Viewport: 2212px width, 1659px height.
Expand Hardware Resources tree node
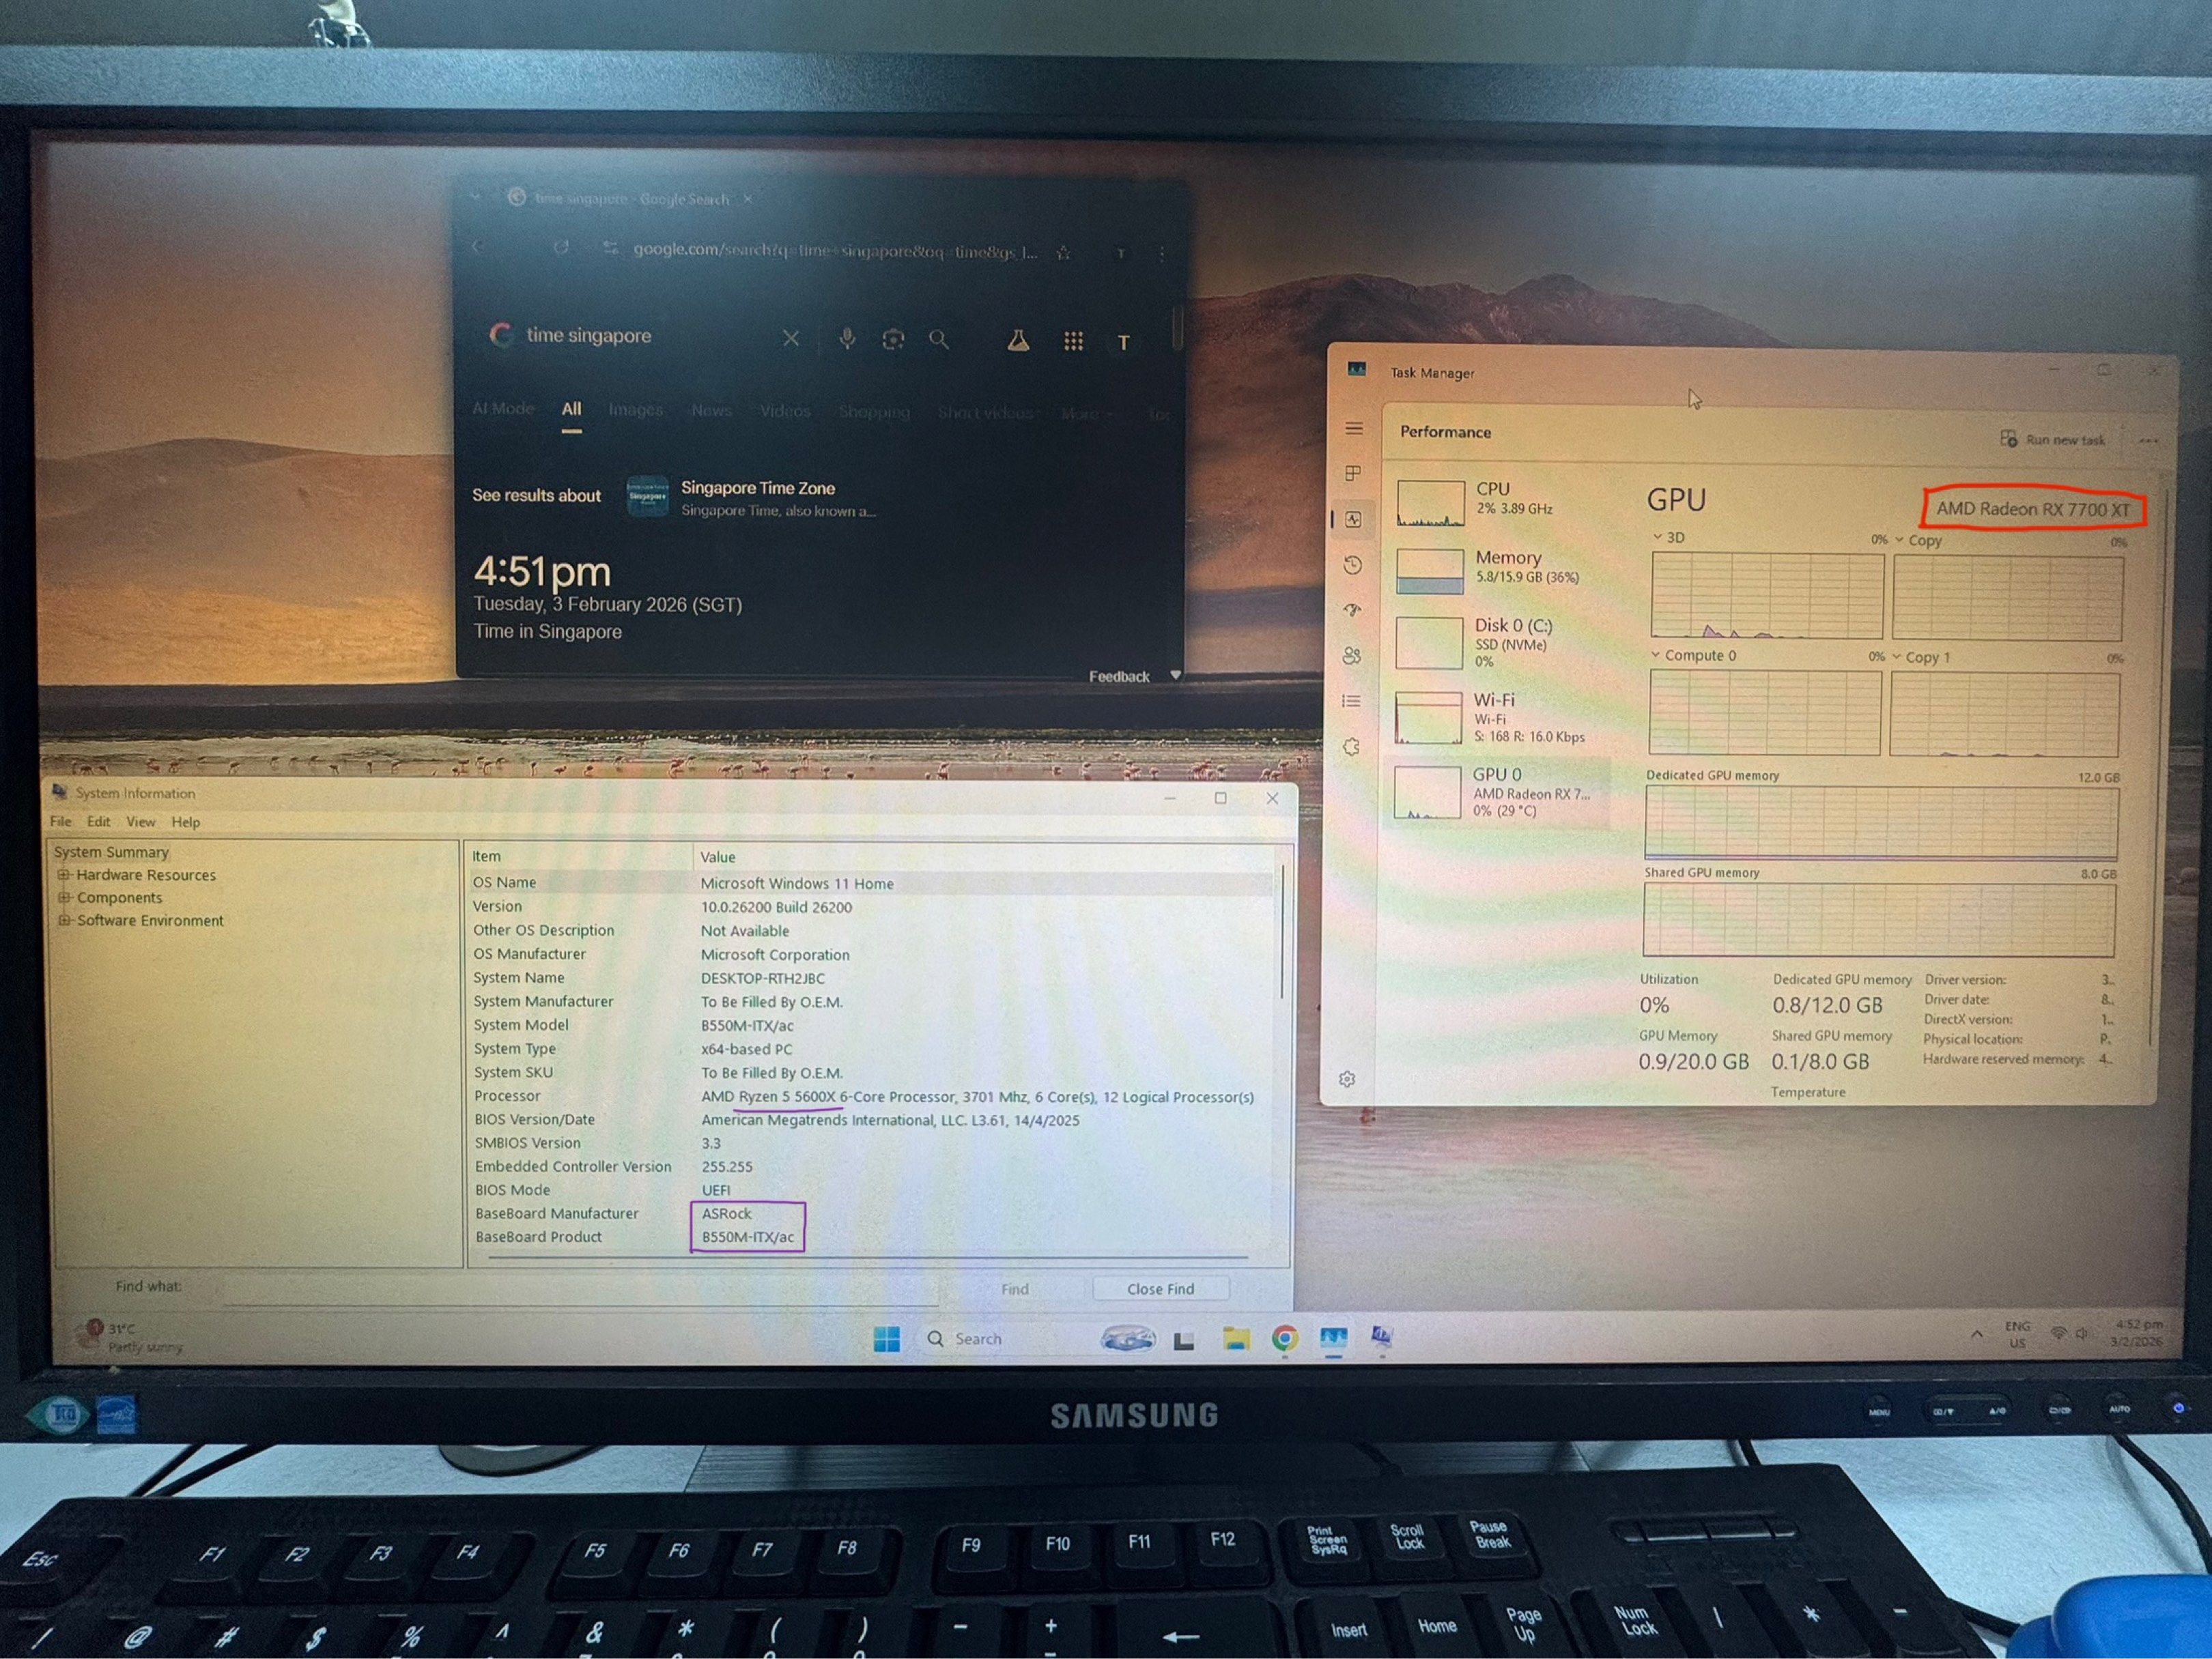click(64, 874)
